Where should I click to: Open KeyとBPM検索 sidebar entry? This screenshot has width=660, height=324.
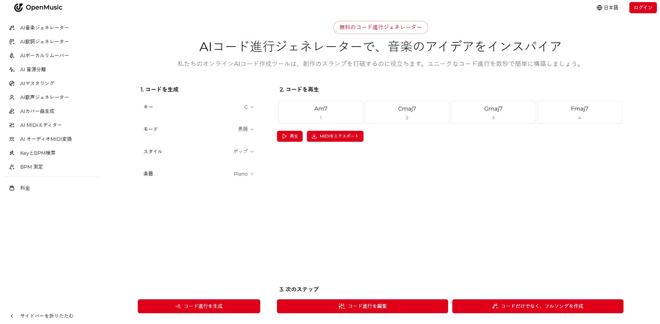38,153
